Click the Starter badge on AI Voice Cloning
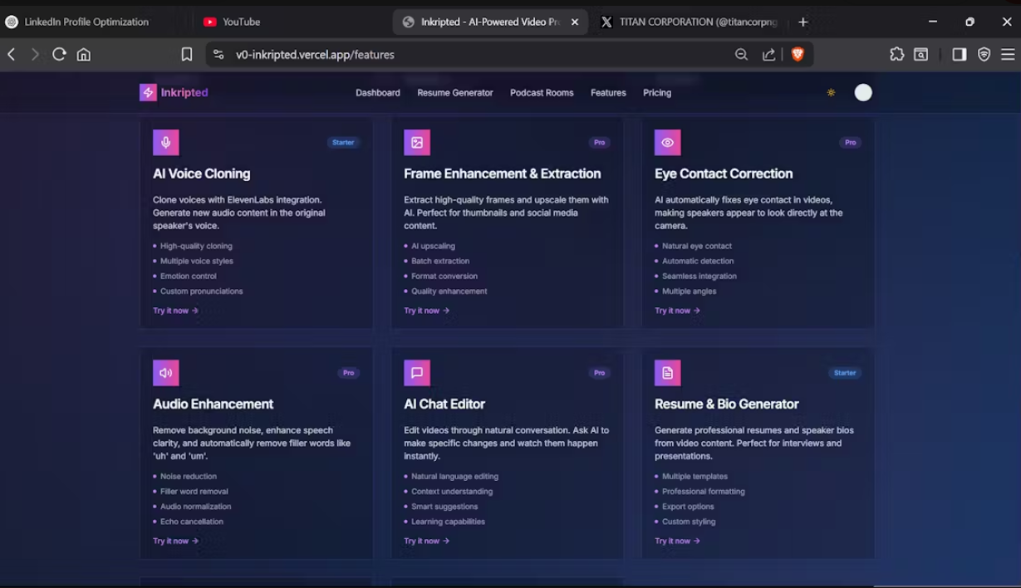 343,143
